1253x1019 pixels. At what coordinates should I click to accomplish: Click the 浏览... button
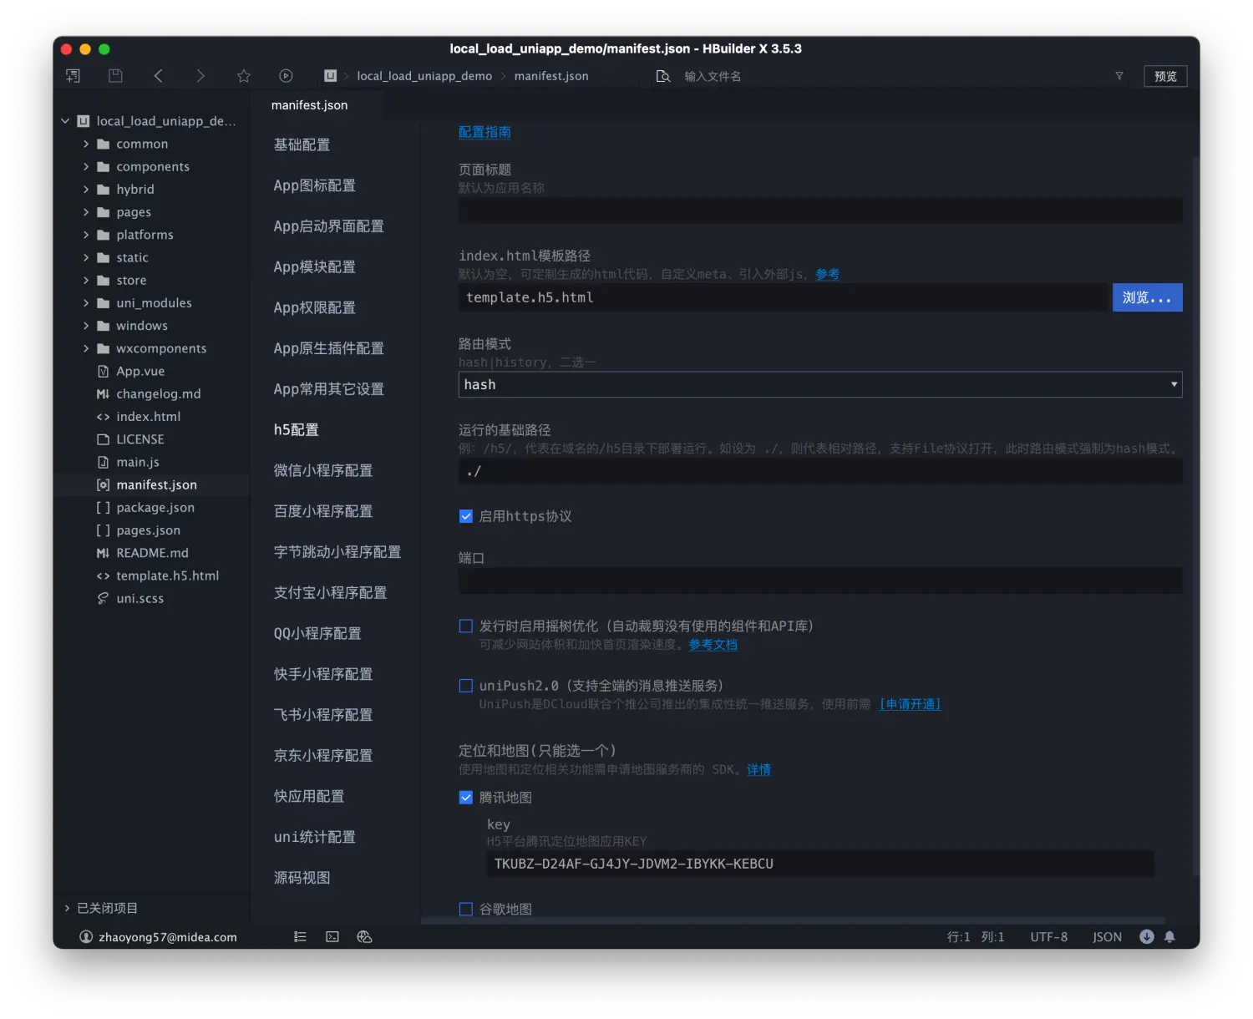[1146, 297]
